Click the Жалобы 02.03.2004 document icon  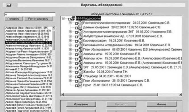80,72
